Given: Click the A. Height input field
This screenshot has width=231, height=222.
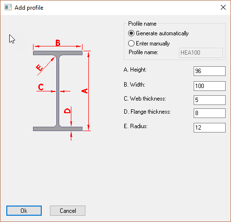Looking at the screenshot, I should pos(210,71).
